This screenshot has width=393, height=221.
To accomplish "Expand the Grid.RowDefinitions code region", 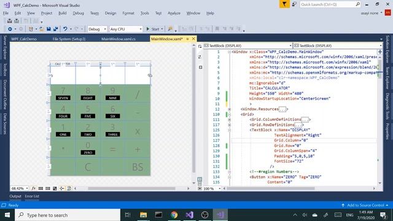I will [x=229, y=125].
